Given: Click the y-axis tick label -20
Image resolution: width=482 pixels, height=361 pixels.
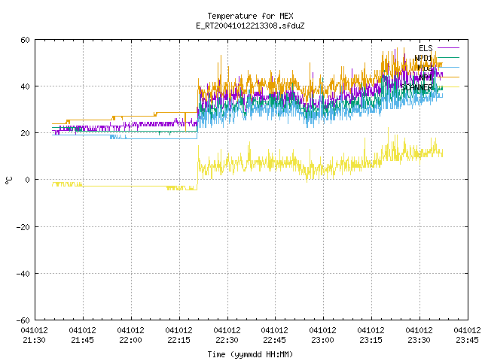Looking at the screenshot, I should [x=23, y=227].
